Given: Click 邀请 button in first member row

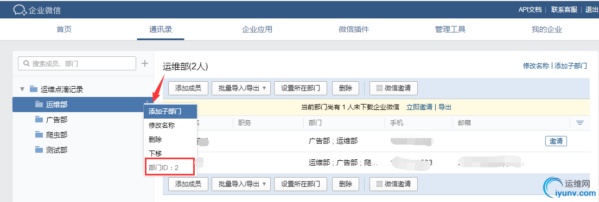Looking at the screenshot, I should [x=556, y=141].
